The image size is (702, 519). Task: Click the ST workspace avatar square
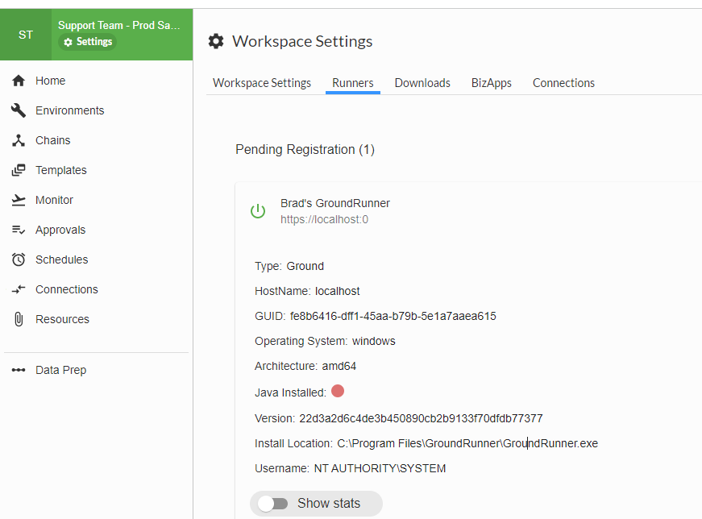coord(25,35)
